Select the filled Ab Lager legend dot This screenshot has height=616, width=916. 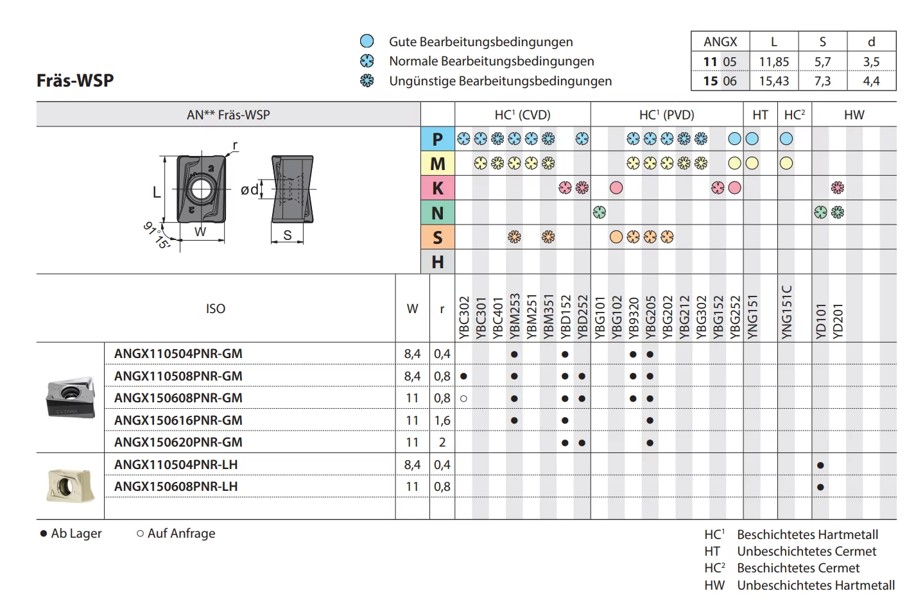[44, 534]
